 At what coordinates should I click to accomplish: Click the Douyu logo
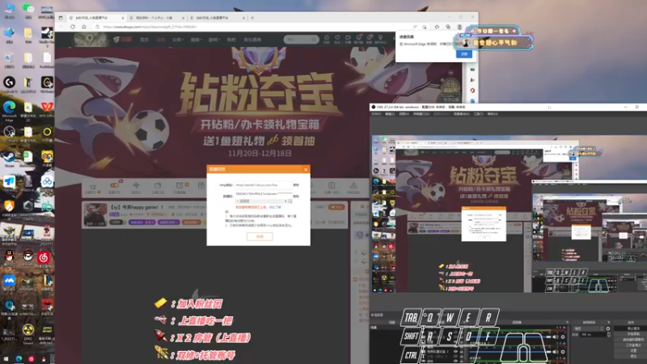pos(123,40)
